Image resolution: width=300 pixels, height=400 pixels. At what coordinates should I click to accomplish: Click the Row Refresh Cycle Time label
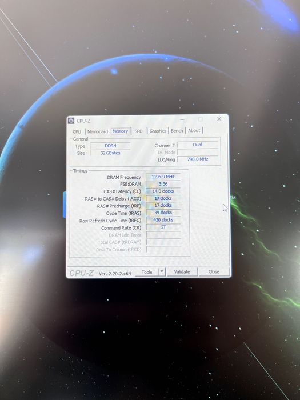coord(110,221)
